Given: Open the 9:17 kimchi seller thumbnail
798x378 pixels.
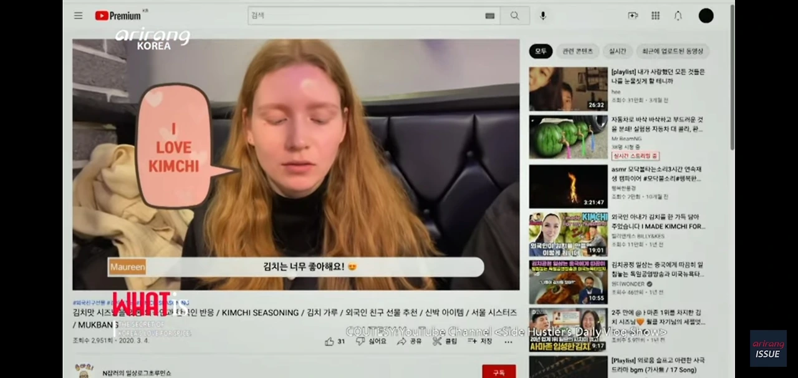Looking at the screenshot, I should click(568, 331).
